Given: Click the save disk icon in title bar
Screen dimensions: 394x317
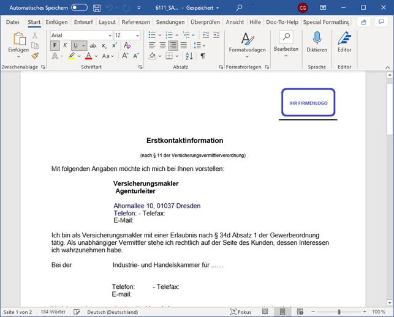Looking at the screenshot, I should [x=97, y=7].
